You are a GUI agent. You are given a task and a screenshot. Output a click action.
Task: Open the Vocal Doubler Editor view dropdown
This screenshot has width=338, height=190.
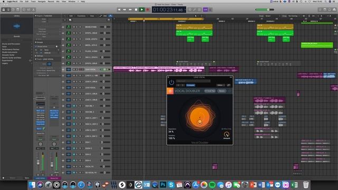[x=221, y=85]
